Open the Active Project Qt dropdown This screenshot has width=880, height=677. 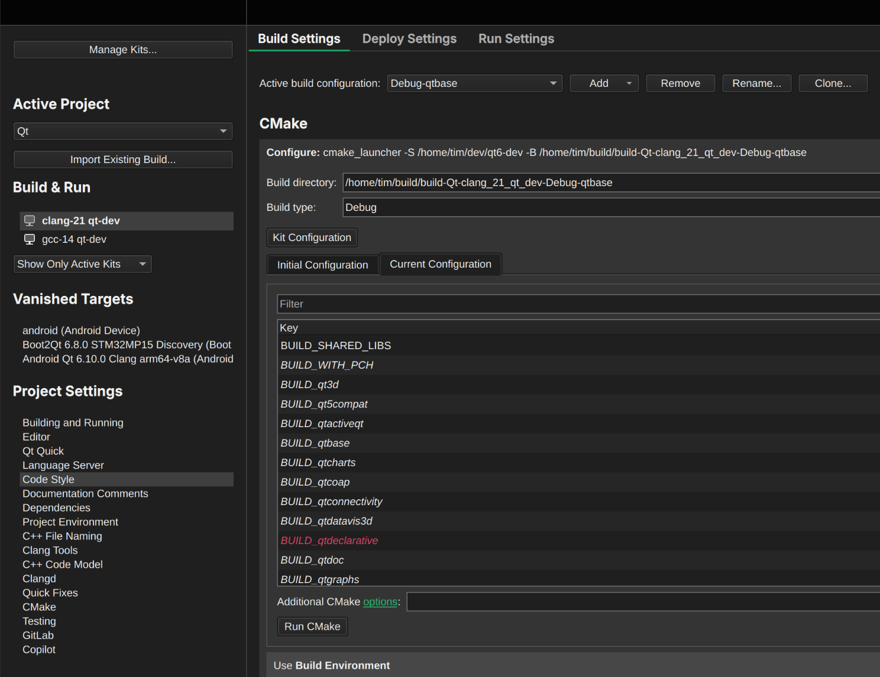point(122,131)
